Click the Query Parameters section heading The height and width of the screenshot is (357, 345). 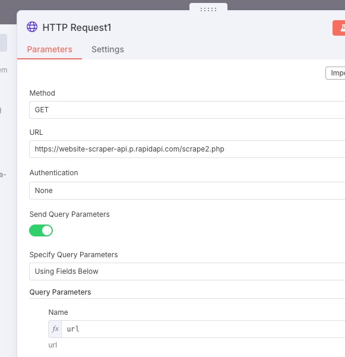click(x=60, y=292)
